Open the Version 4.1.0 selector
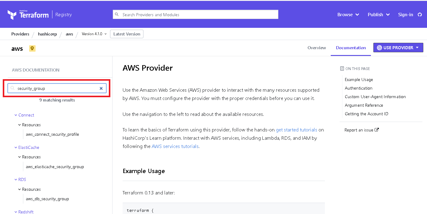The width and height of the screenshot is (427, 214). pyautogui.click(x=94, y=34)
